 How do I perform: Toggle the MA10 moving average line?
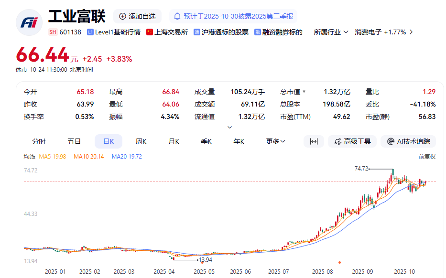(x=90, y=156)
